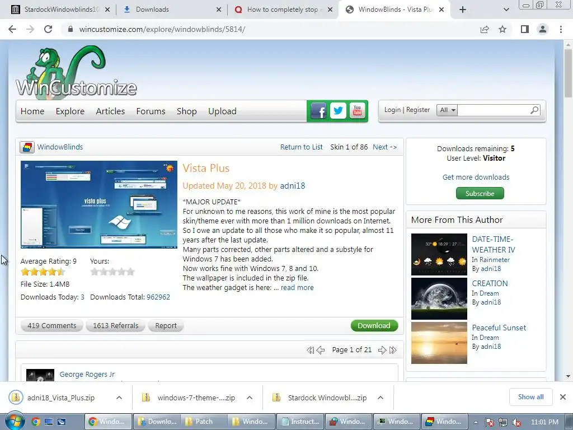Reload the page with refresh icon
Screen dimensions: 573x430
[x=48, y=29]
